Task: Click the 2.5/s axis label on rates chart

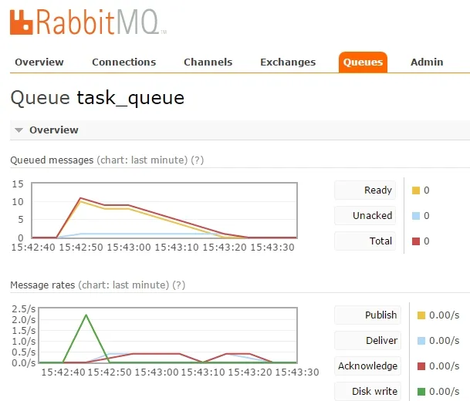Action: tap(24, 309)
